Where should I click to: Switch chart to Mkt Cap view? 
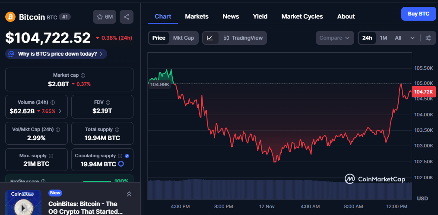tap(184, 38)
